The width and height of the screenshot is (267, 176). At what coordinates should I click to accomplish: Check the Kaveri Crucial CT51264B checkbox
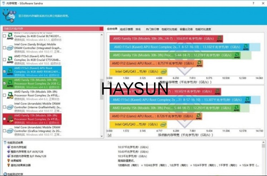pyautogui.click(x=5, y=60)
